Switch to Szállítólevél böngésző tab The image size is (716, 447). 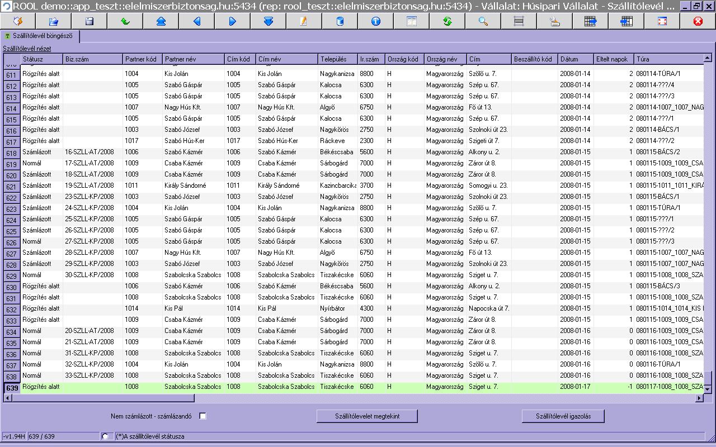pyautogui.click(x=40, y=36)
